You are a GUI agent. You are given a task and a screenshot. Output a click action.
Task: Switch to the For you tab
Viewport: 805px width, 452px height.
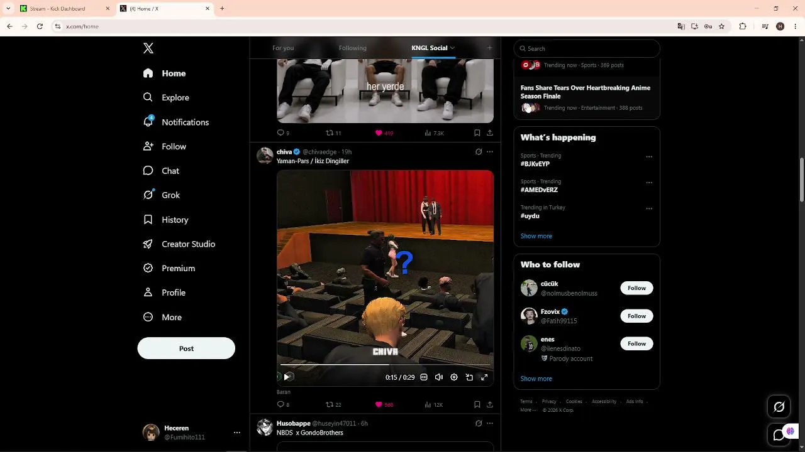[x=283, y=48]
